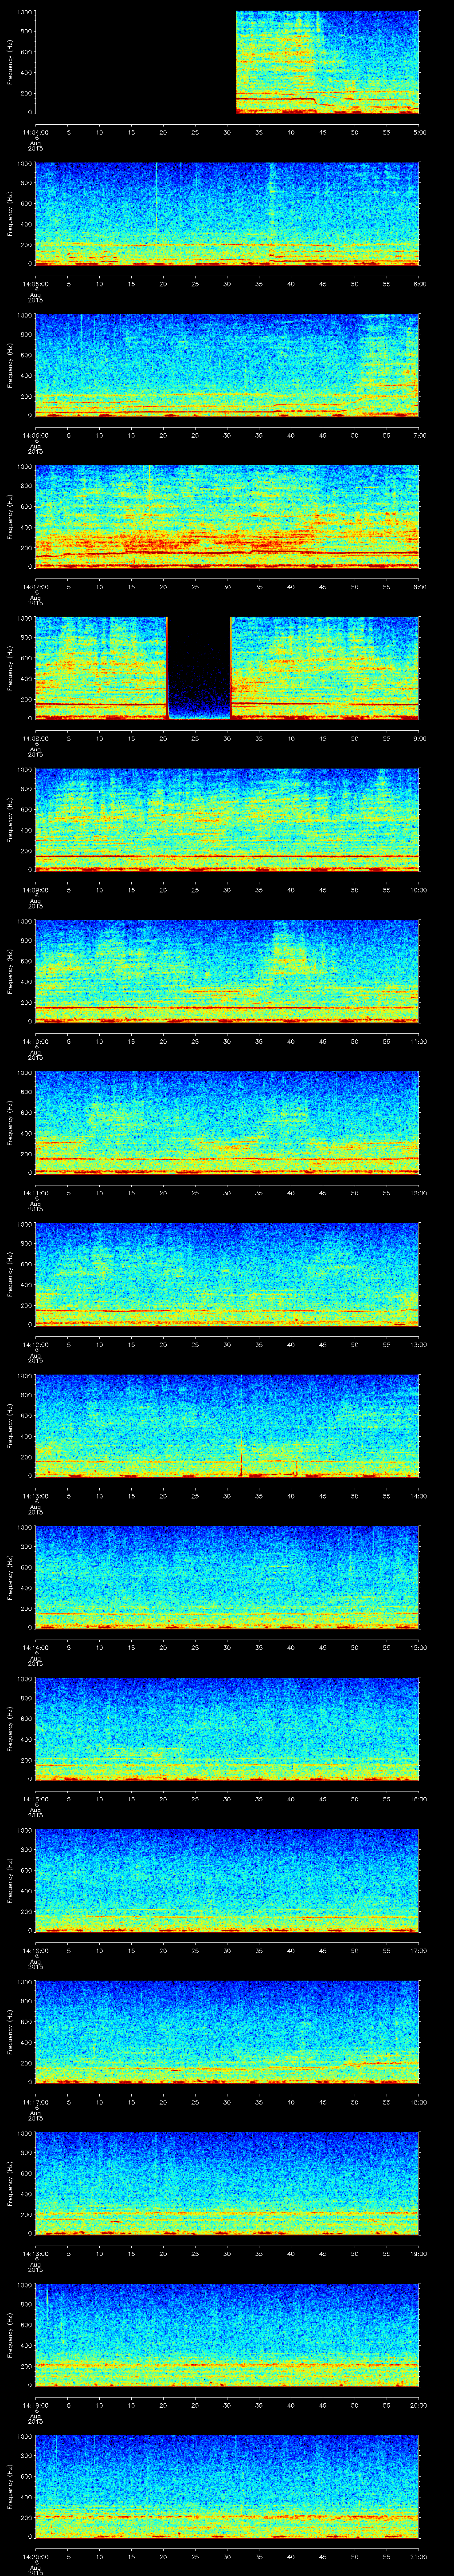The height and width of the screenshot is (2576, 454).
Task: Click the 8:00 end time label
Action: 419,587
